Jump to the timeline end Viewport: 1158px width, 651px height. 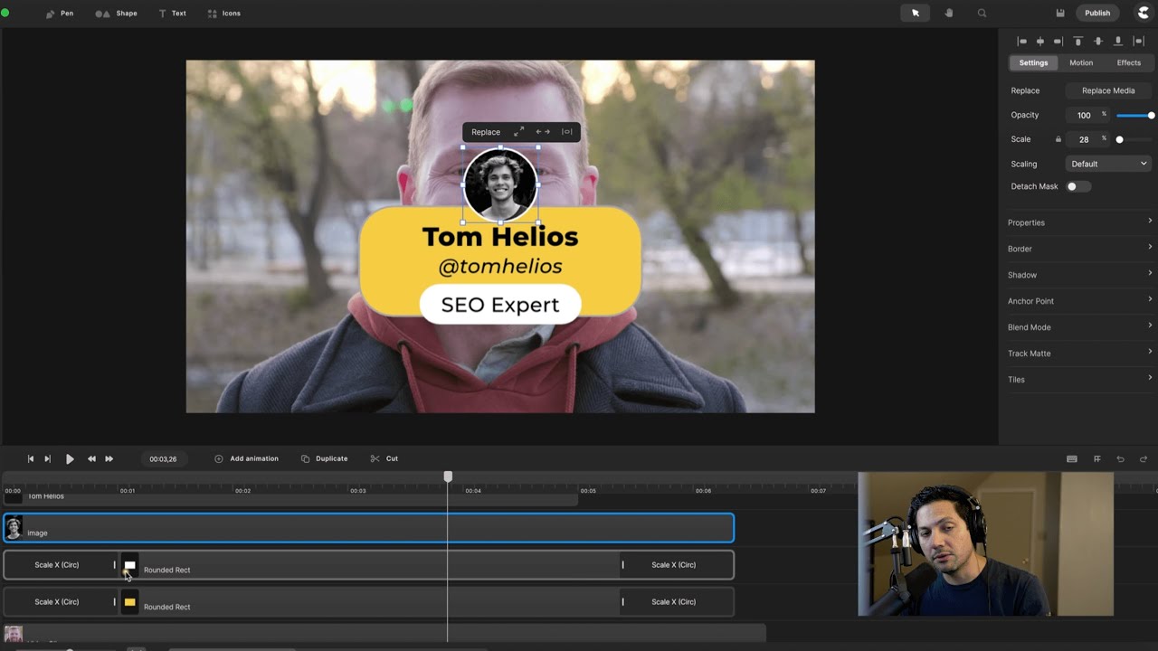[48, 458]
